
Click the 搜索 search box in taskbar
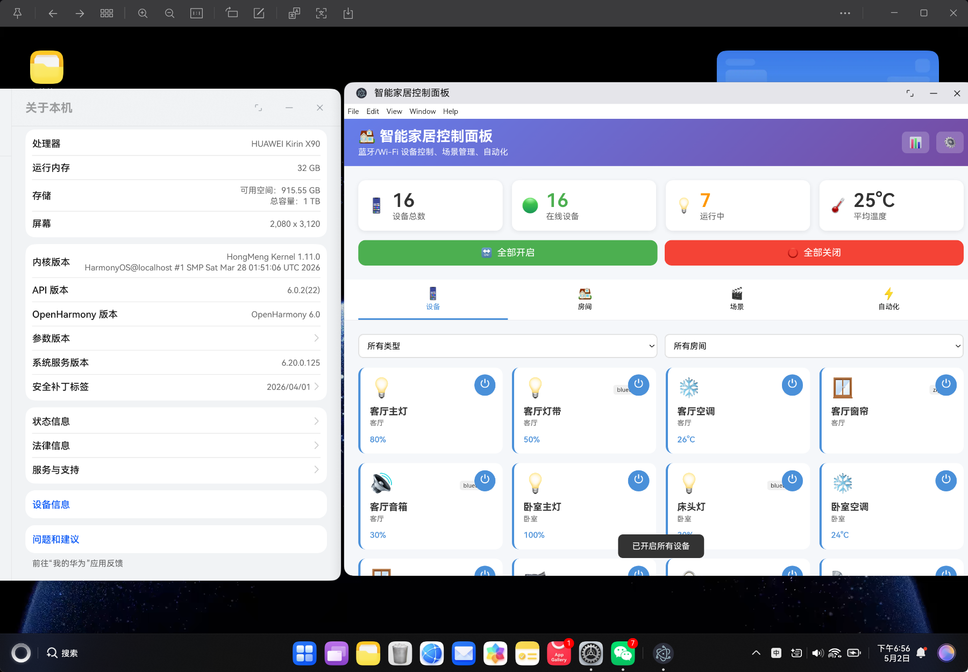point(63,653)
